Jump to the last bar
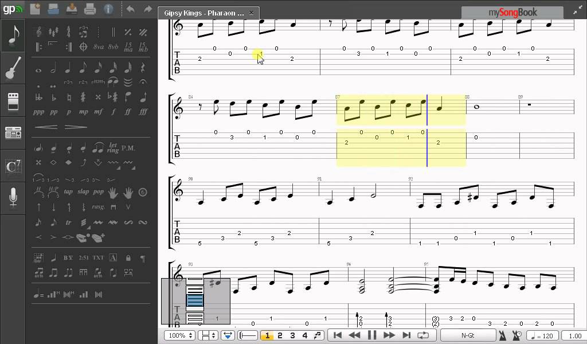587x344 pixels. (406, 335)
